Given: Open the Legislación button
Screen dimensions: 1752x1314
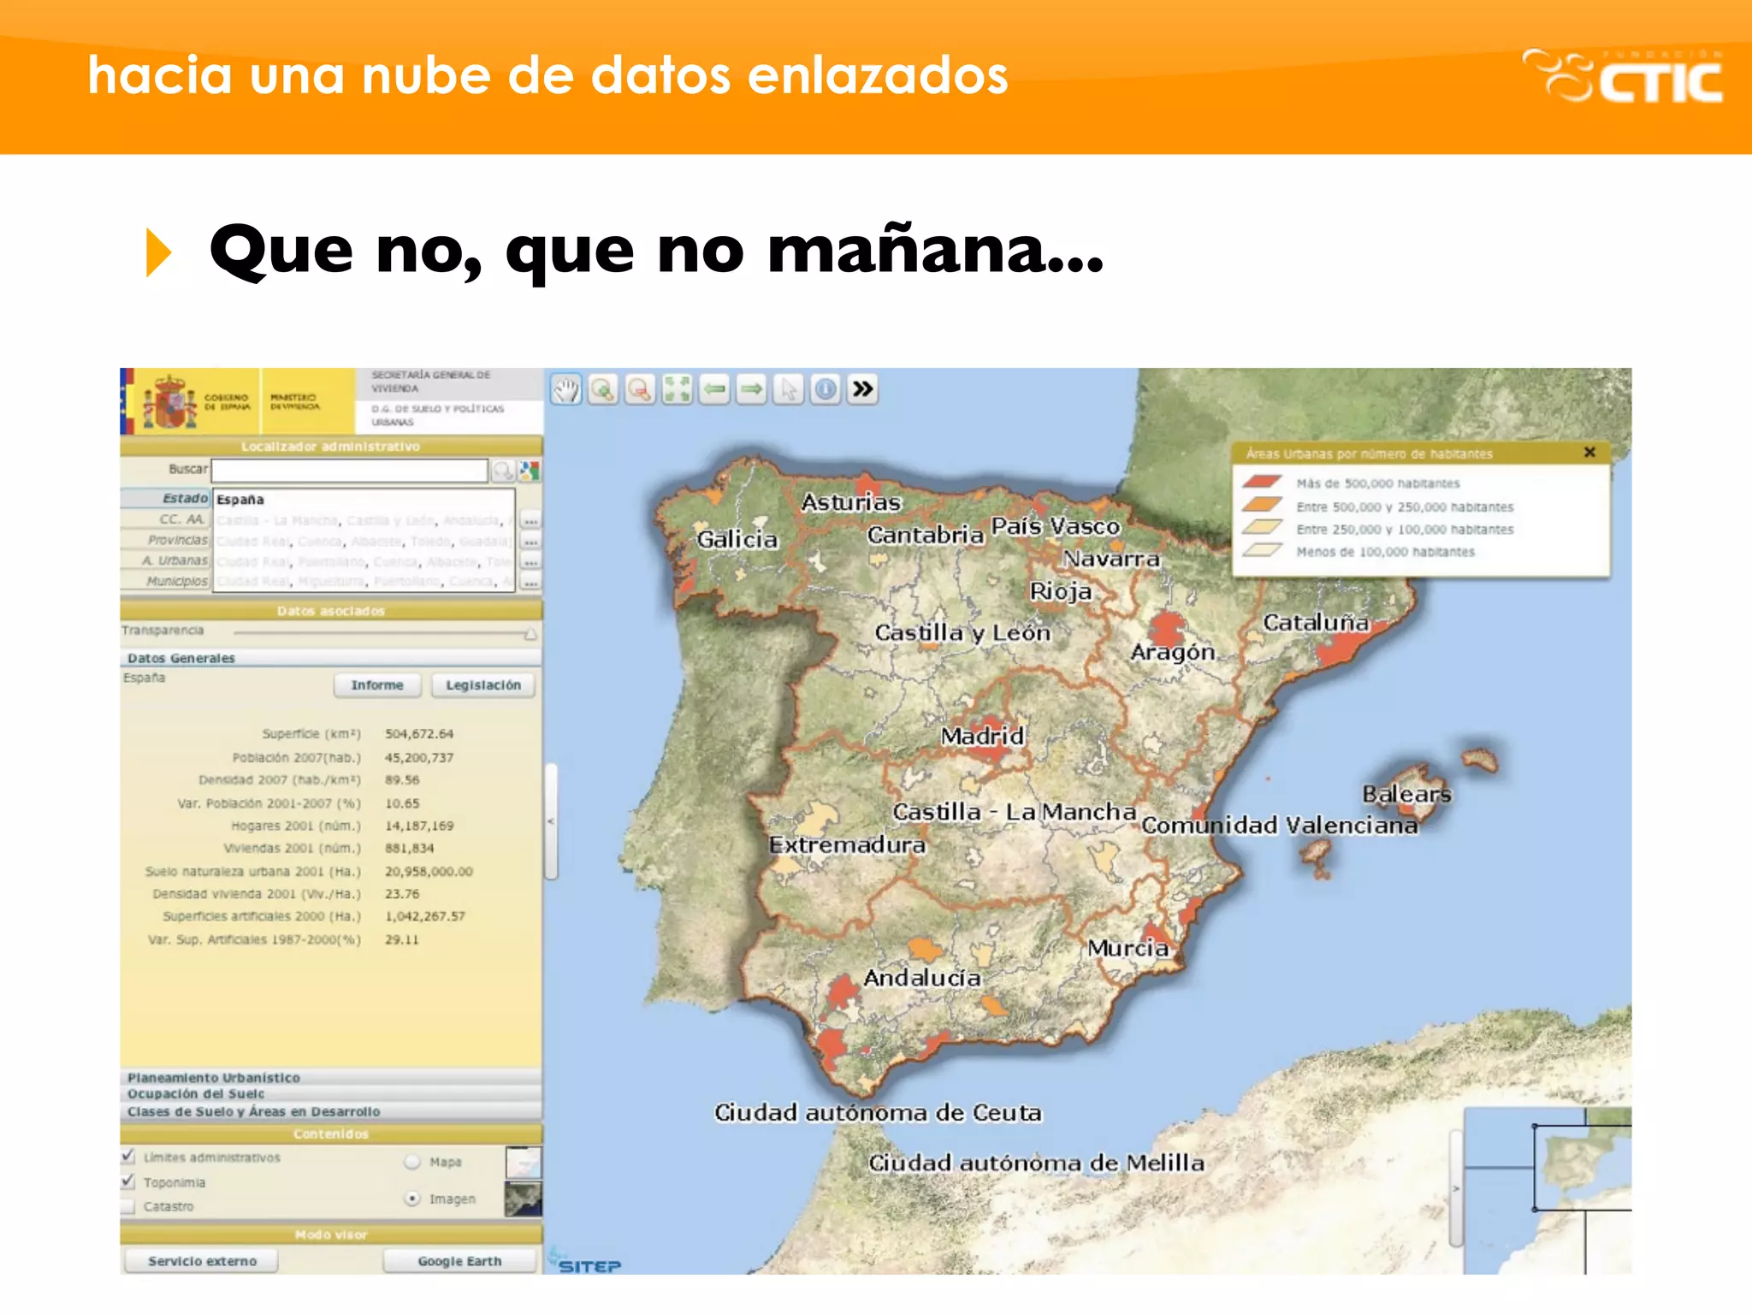Looking at the screenshot, I should pos(483,685).
